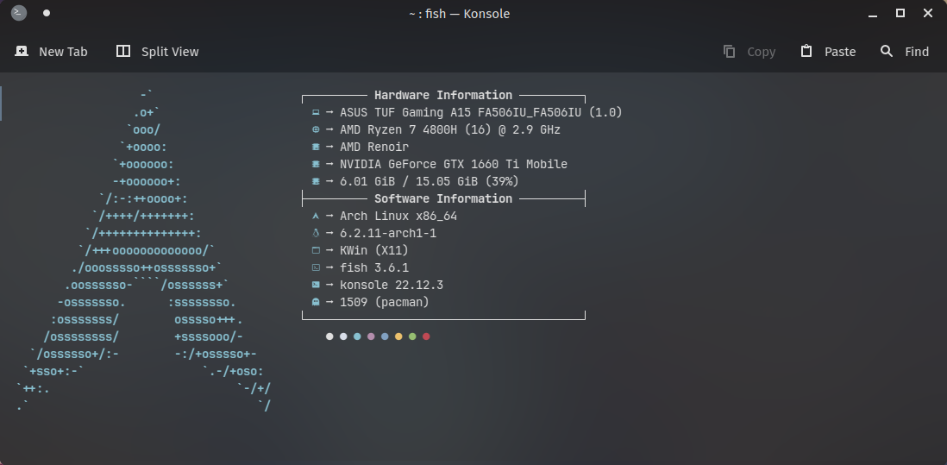Click the "KWin (X11)" text
Viewport: 947px width, 465px height.
click(374, 250)
